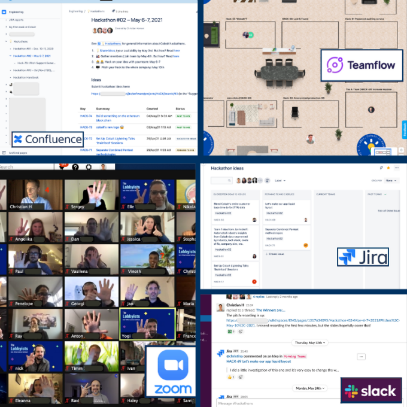The image size is (407, 407).
Task: Open the 'Thursday, May 13th' date dropdown
Action: (310, 343)
